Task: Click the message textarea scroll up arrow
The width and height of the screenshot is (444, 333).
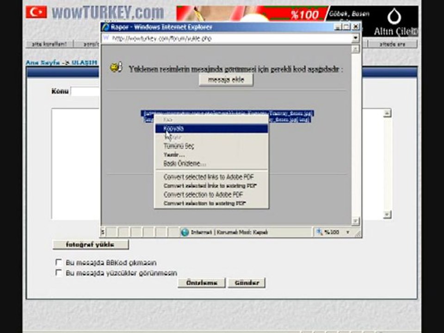Action: tap(387, 113)
